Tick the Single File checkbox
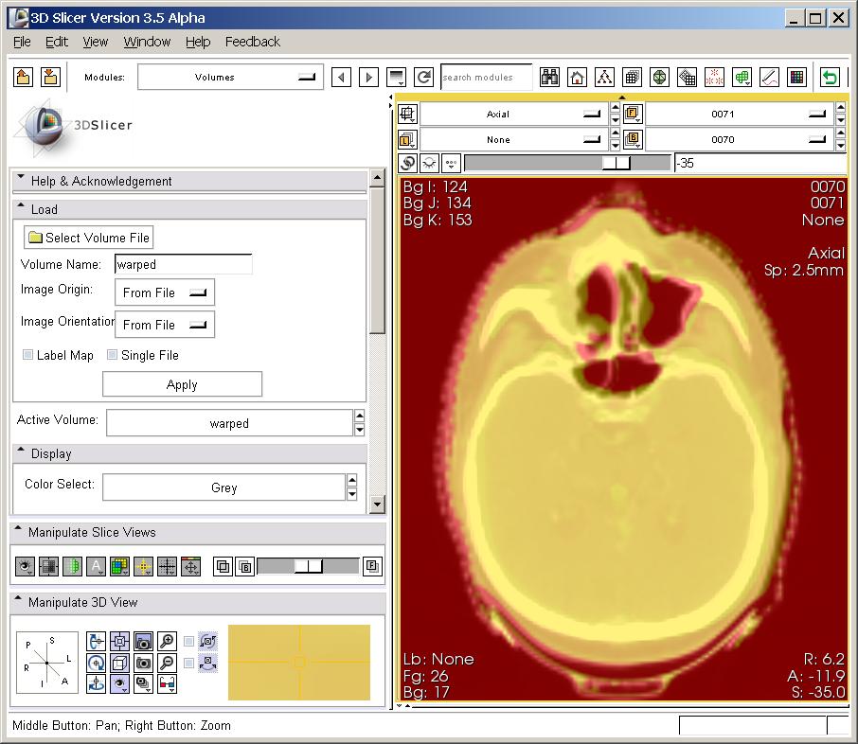Viewport: 858px width, 744px height. (x=113, y=355)
